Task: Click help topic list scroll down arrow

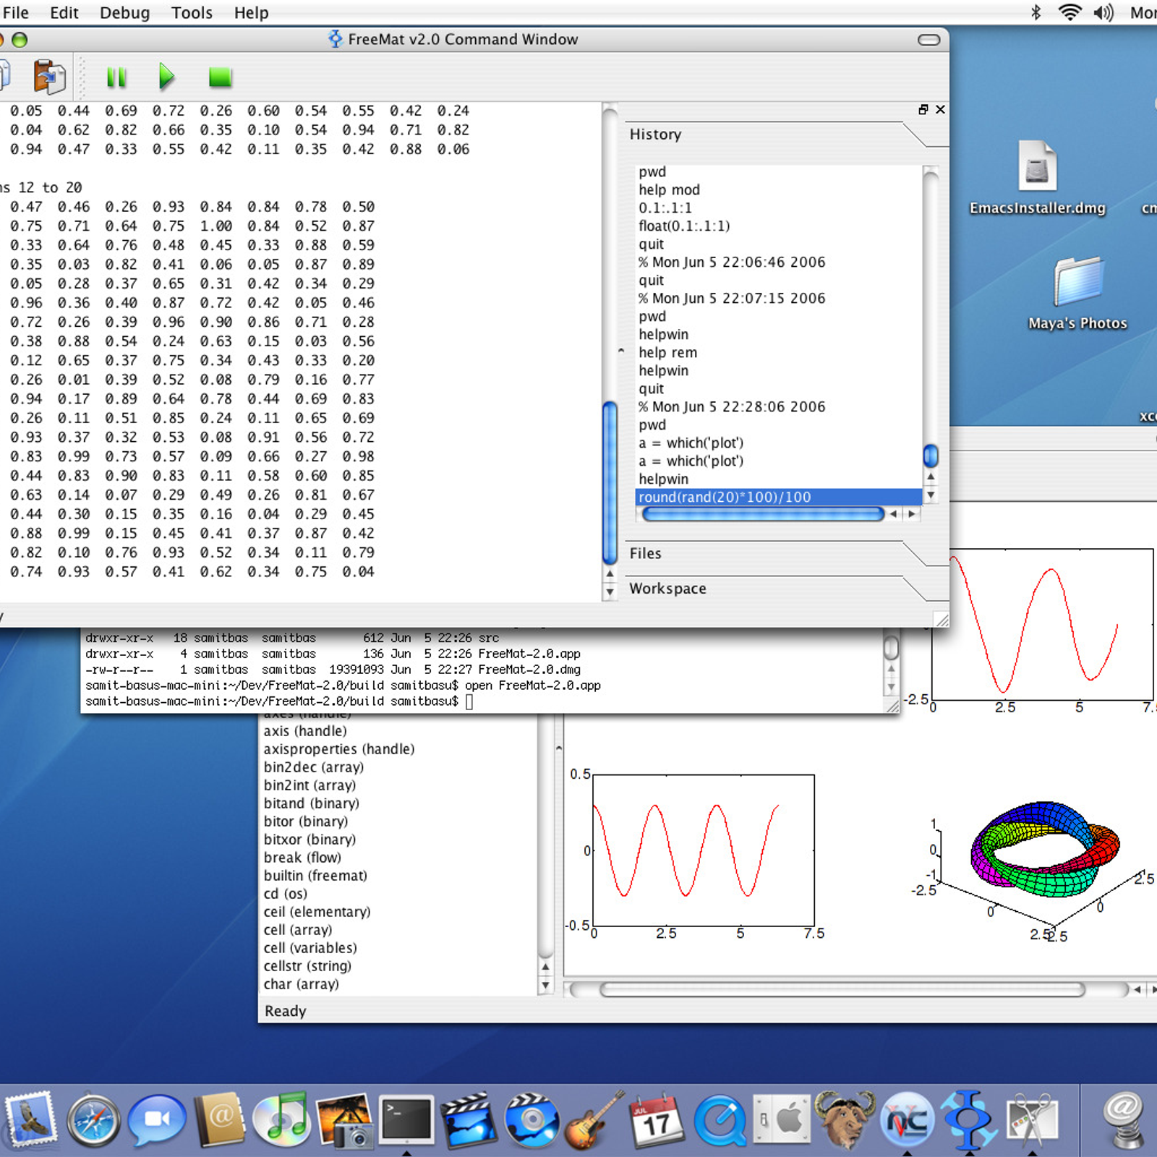Action: [545, 985]
